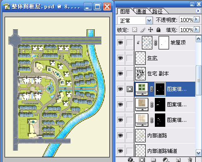
Task: Toggle link box of 住宅 副本 layer
Action: pos(129,73)
